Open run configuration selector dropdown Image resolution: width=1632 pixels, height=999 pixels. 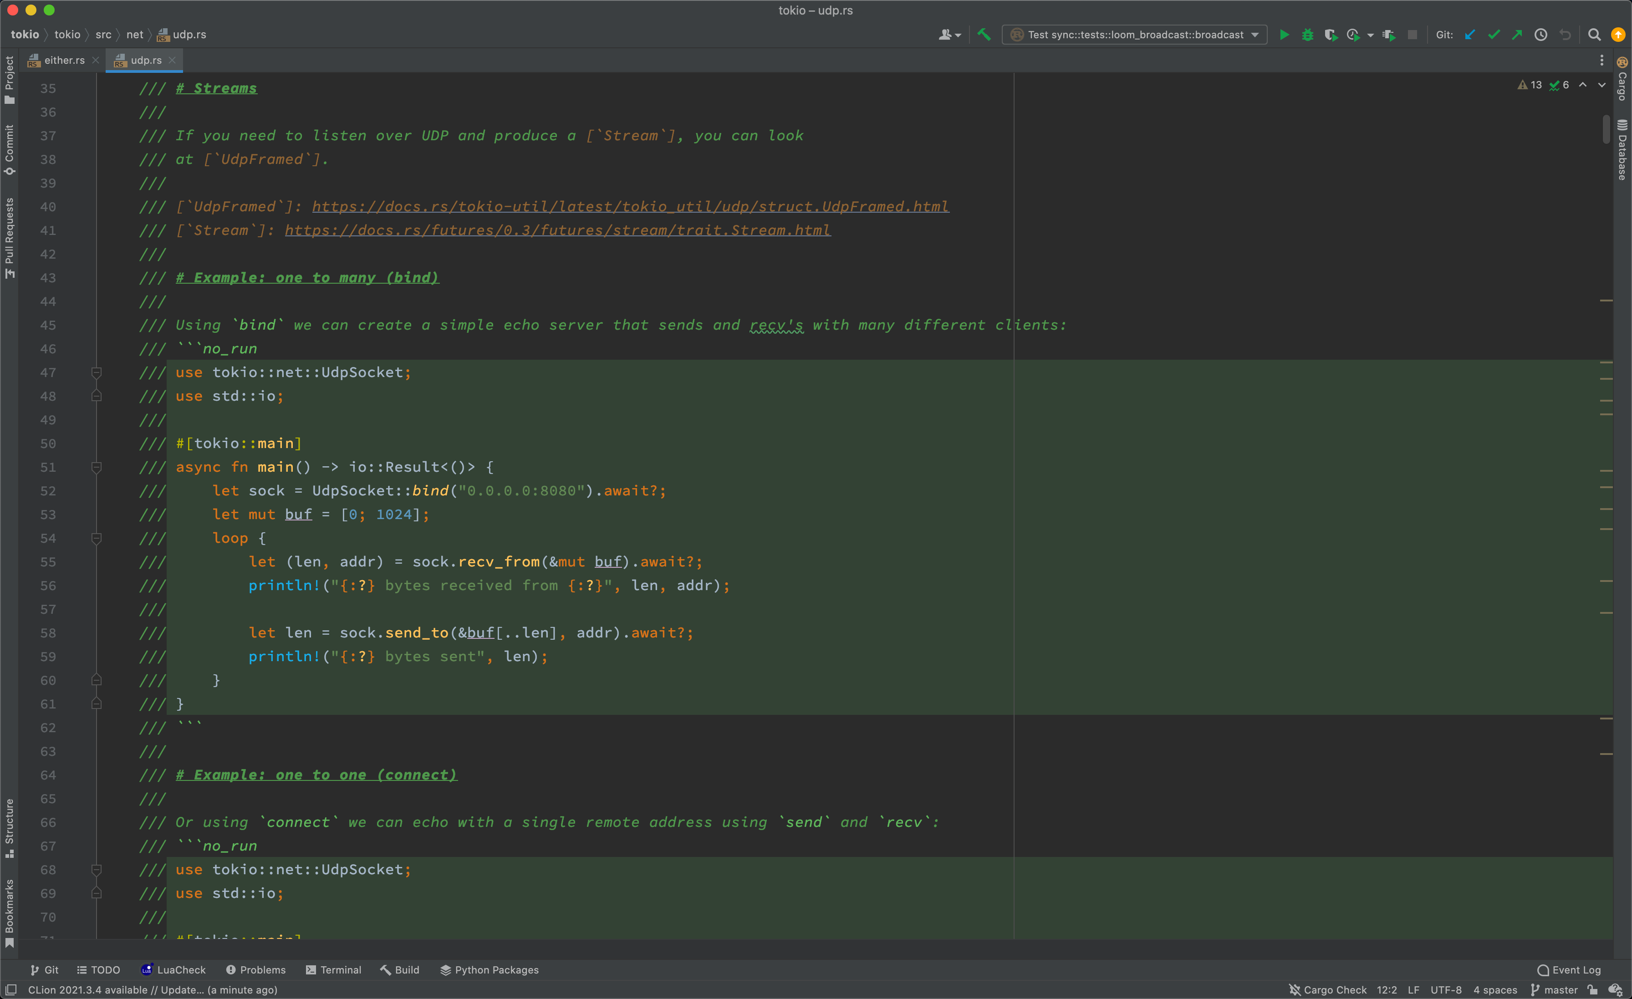pos(1135,35)
